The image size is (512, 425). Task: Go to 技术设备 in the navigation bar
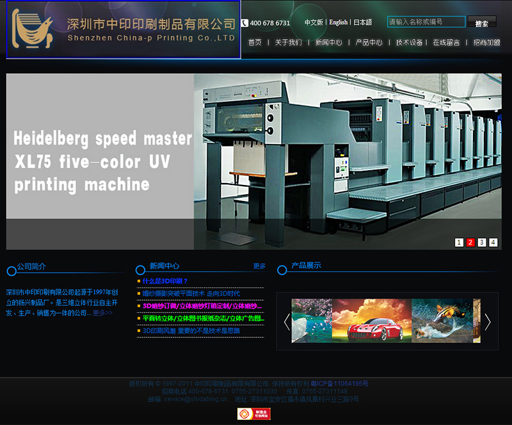tap(409, 43)
